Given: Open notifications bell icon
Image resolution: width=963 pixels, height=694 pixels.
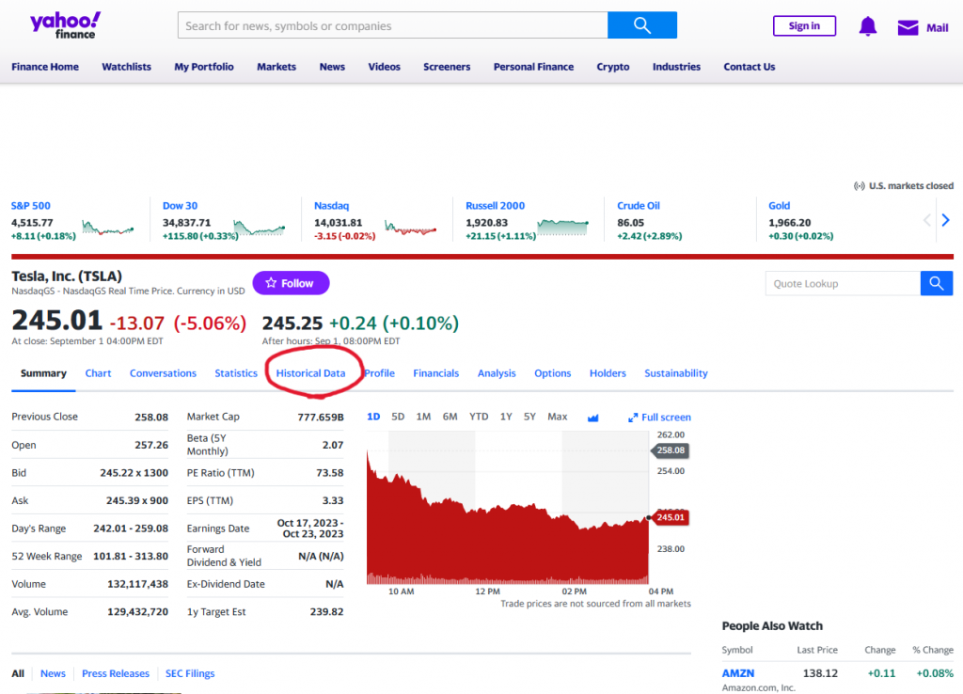Looking at the screenshot, I should click(x=867, y=26).
